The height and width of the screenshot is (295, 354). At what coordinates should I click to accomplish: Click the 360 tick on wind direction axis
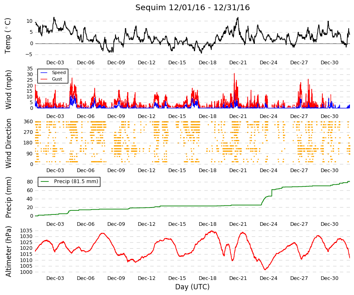tap(28, 122)
